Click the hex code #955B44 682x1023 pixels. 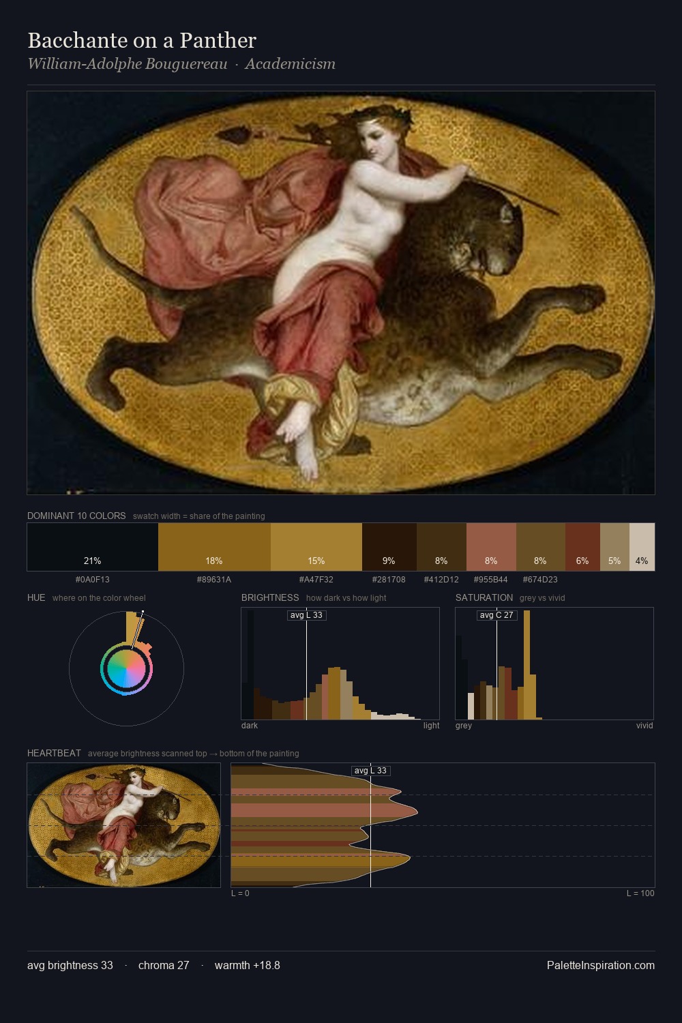click(491, 580)
